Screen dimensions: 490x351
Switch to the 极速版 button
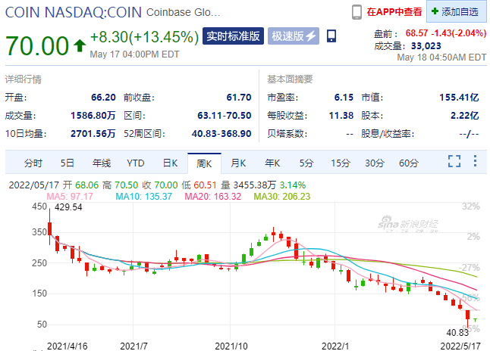point(294,36)
